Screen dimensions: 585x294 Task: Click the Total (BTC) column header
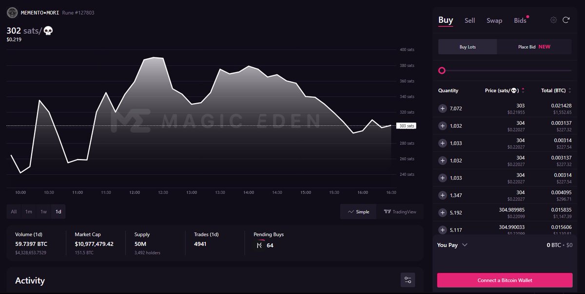553,91
